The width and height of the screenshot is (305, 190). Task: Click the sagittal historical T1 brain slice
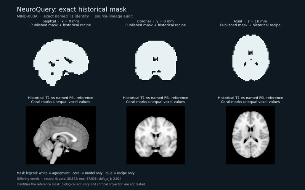point(61,135)
